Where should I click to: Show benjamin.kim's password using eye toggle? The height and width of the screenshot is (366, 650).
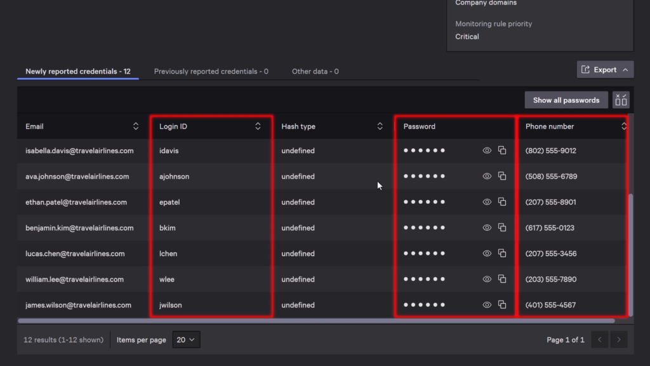pyautogui.click(x=486, y=227)
